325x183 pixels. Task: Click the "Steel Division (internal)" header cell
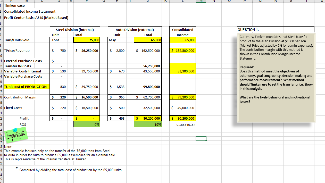pos(74,30)
